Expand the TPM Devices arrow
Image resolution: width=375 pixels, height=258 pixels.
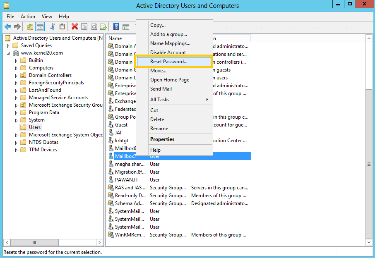click(x=16, y=150)
